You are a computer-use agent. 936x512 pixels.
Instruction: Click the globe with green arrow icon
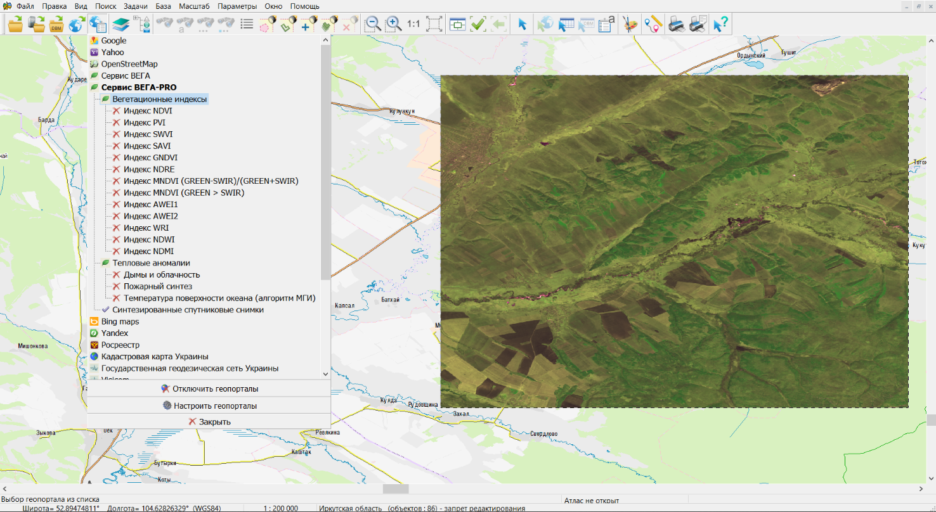coord(77,24)
